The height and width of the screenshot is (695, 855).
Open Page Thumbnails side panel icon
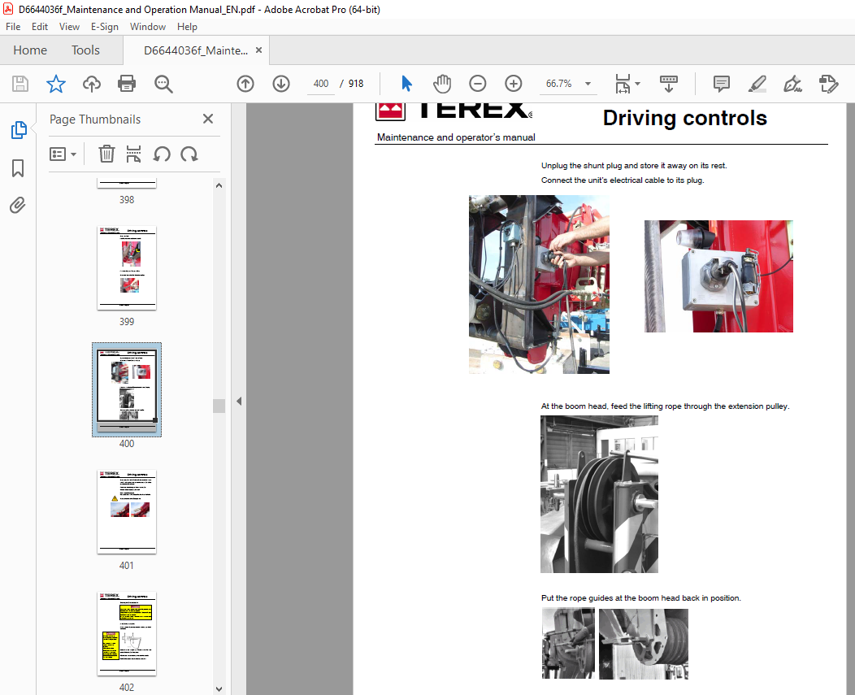(x=19, y=130)
